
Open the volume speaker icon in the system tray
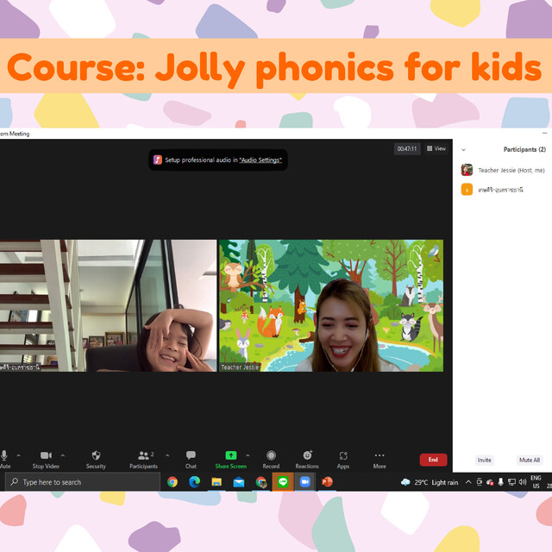pos(523,482)
